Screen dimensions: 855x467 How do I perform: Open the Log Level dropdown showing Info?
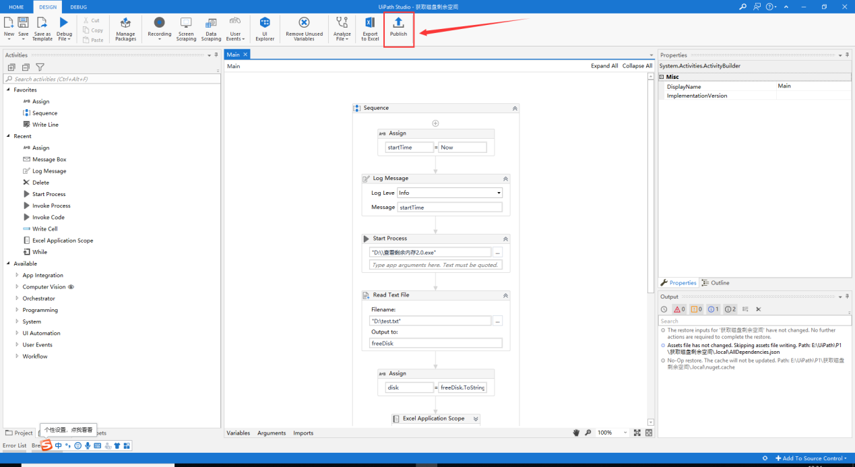[450, 192]
